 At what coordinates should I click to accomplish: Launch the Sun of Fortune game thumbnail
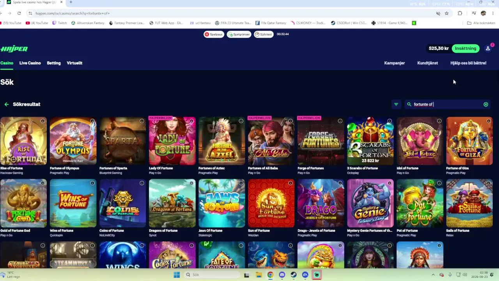point(271,203)
